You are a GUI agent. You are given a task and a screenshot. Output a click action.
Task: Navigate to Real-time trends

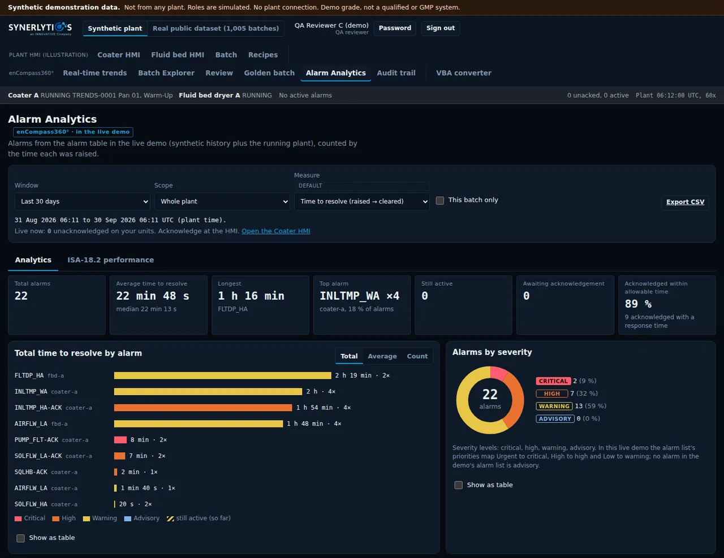tap(95, 73)
